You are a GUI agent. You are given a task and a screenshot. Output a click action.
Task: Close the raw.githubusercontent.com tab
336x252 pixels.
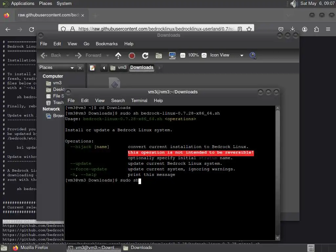tap(83, 15)
